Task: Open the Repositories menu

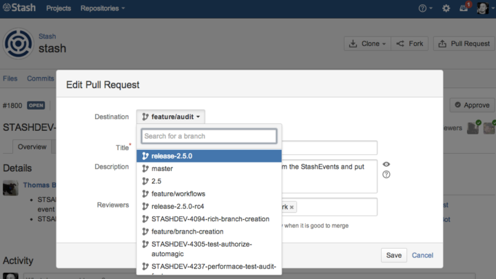Action: click(103, 8)
